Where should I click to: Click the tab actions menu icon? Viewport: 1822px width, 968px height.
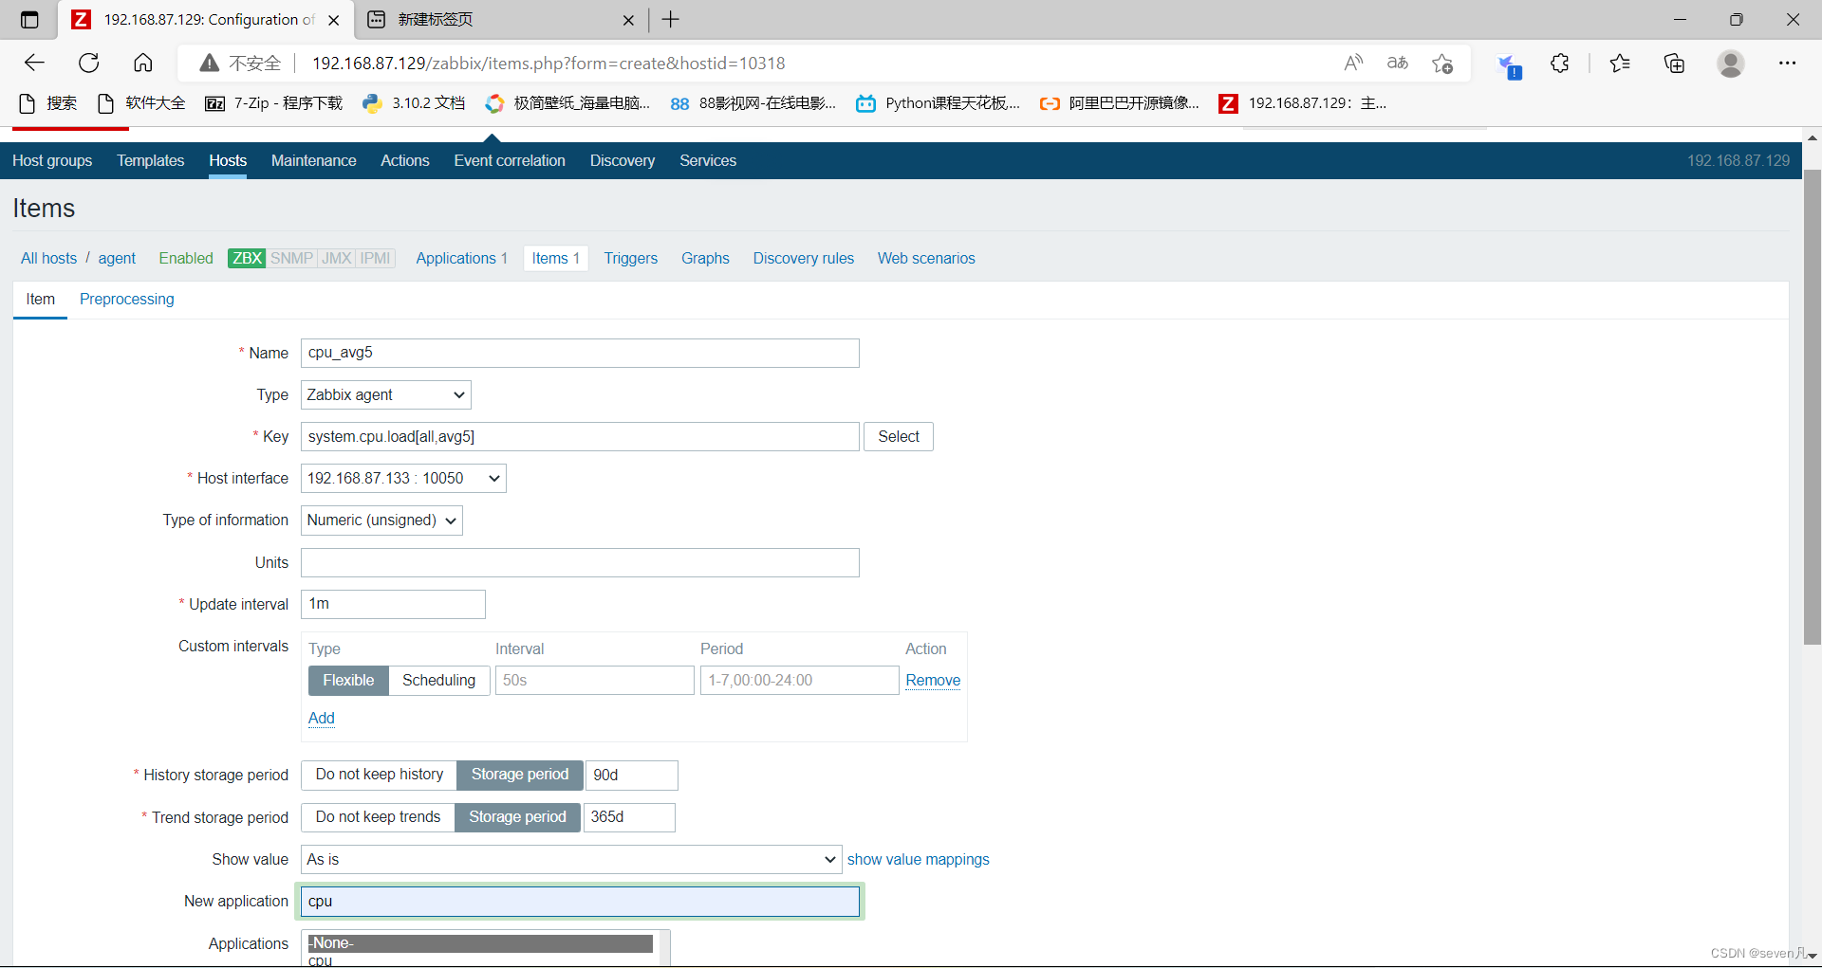29,20
